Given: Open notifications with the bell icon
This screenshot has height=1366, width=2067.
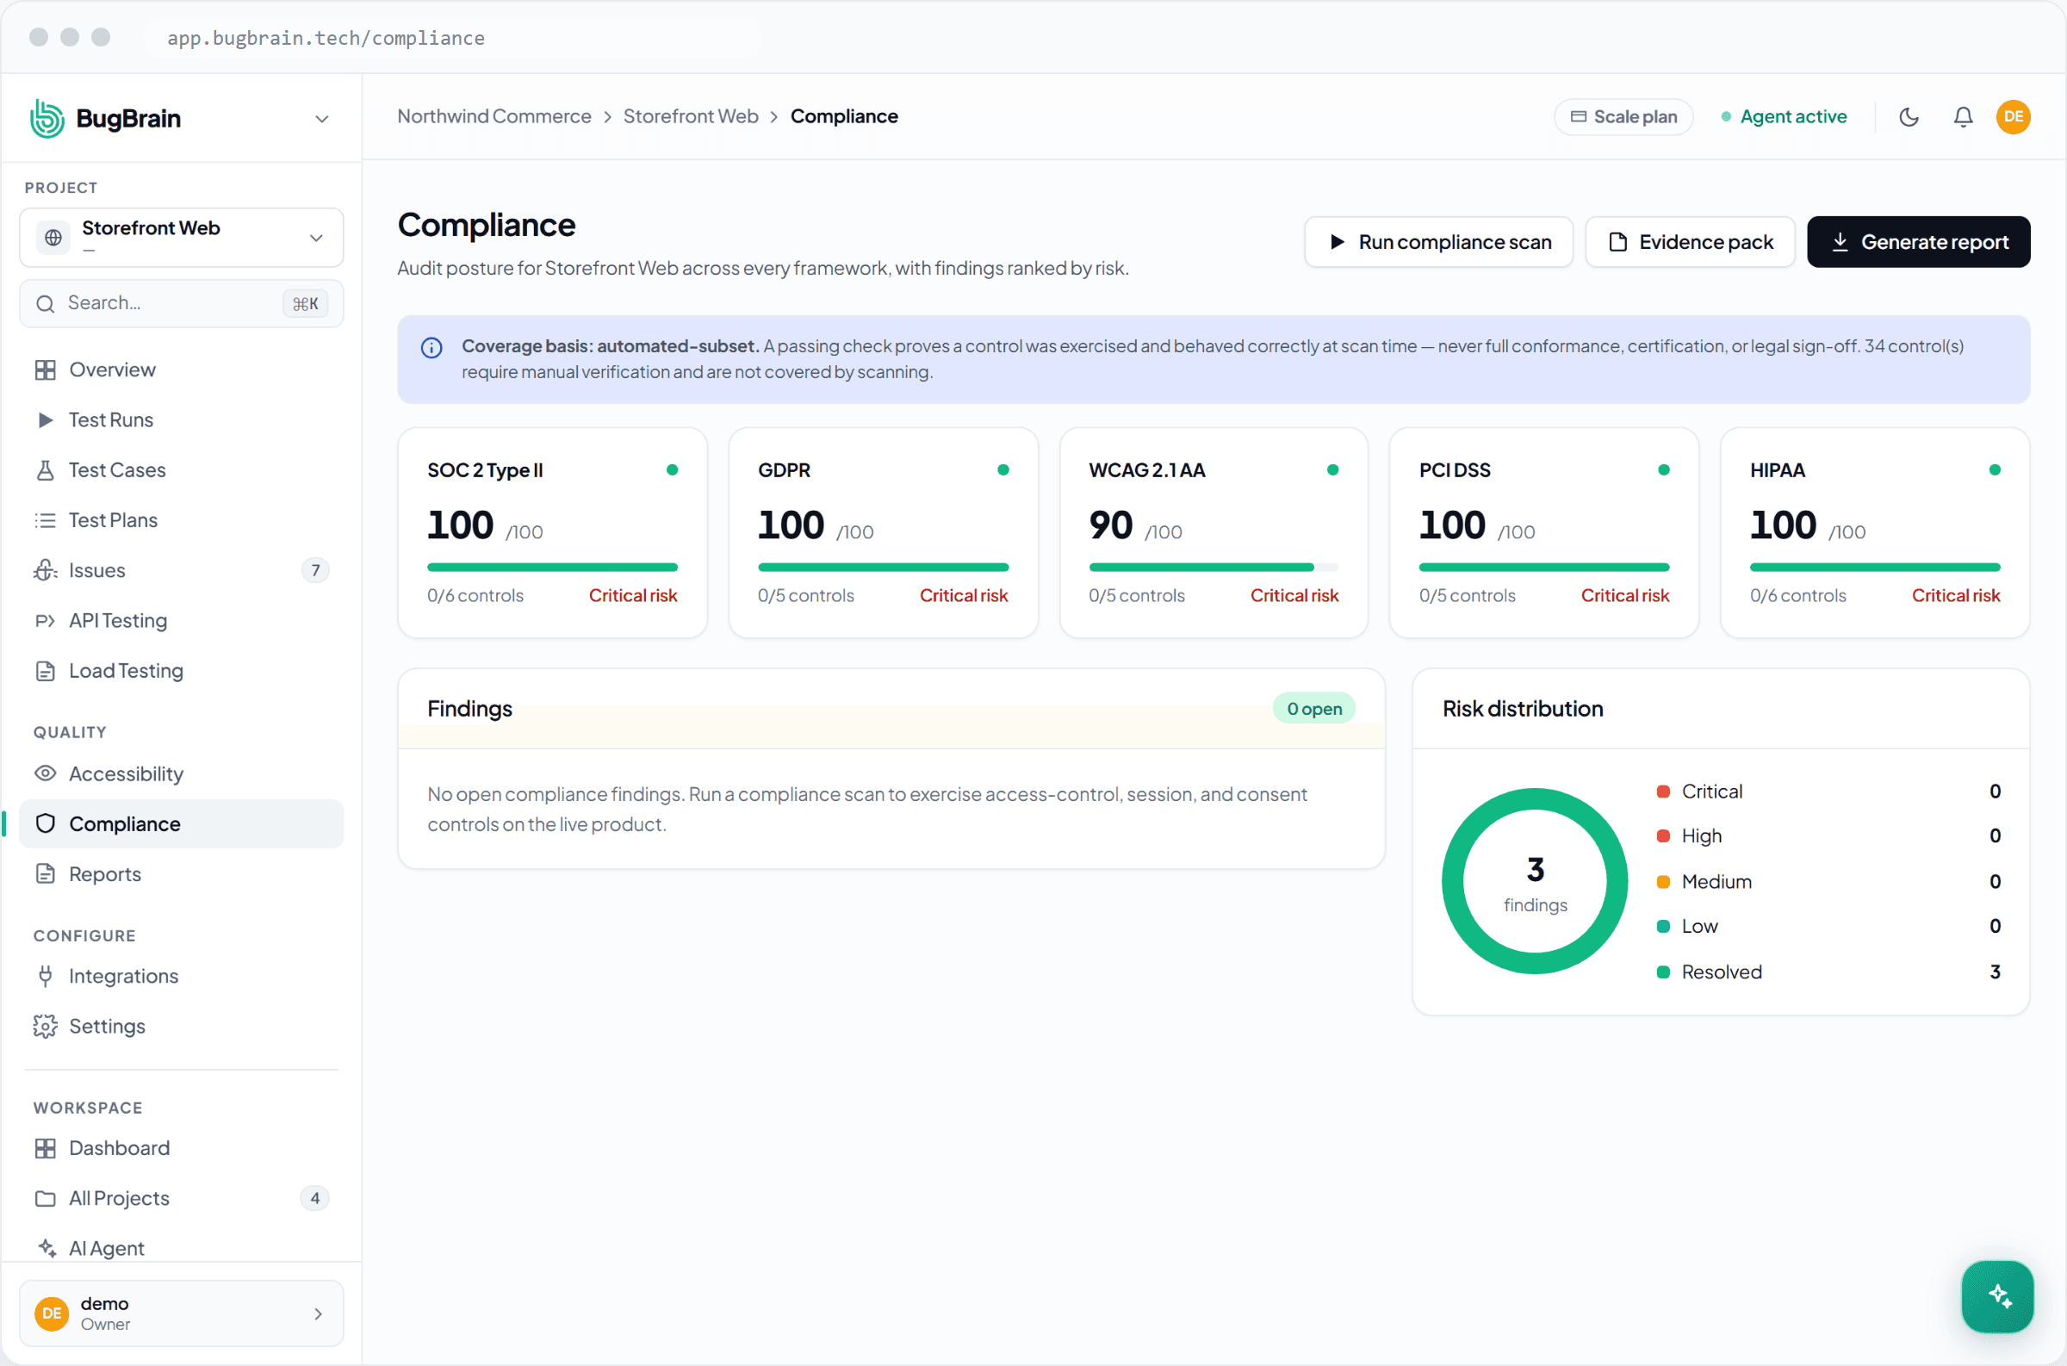Looking at the screenshot, I should pyautogui.click(x=1963, y=117).
